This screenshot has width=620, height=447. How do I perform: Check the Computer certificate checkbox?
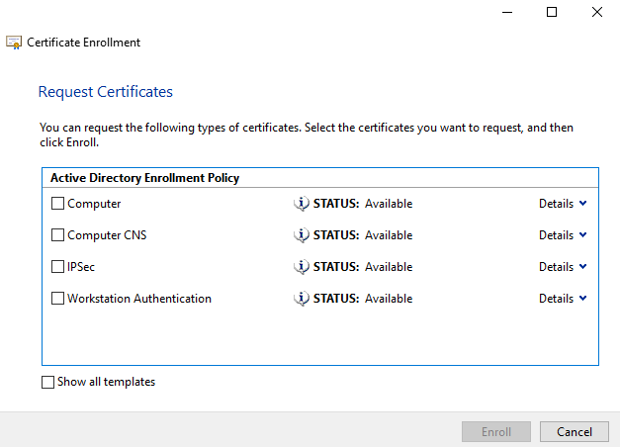pyautogui.click(x=57, y=204)
